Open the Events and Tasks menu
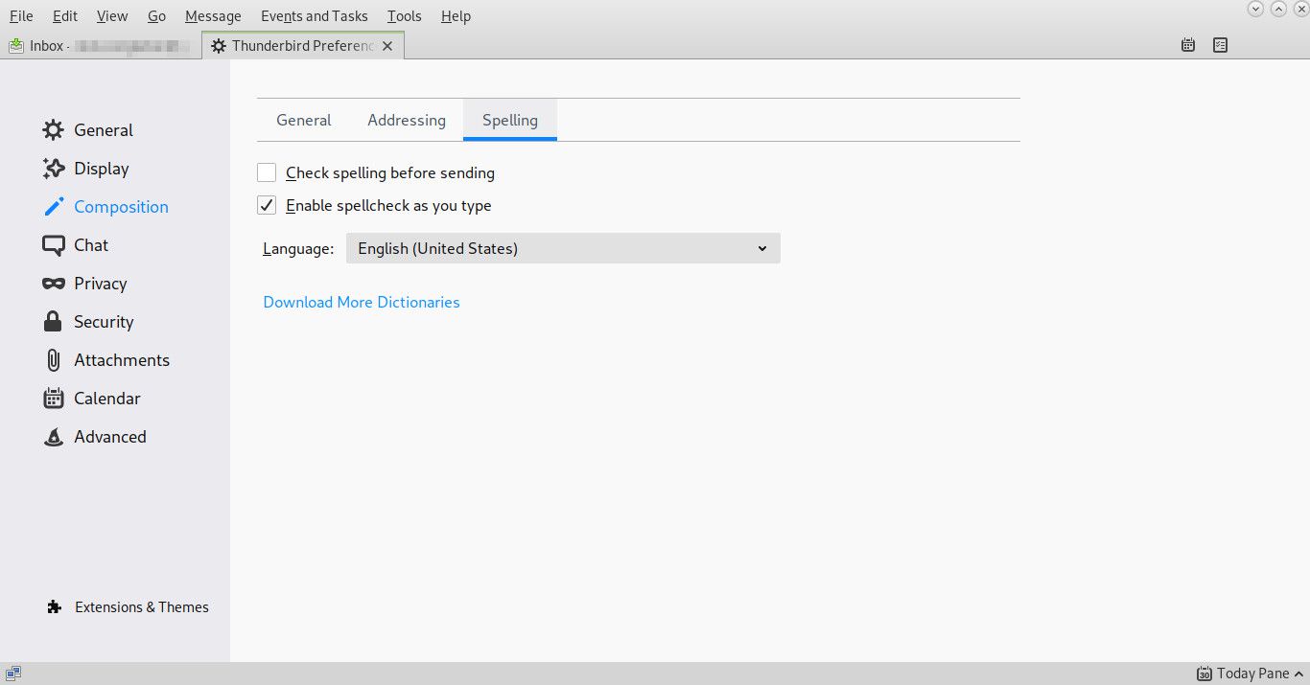This screenshot has height=685, width=1310. (314, 16)
